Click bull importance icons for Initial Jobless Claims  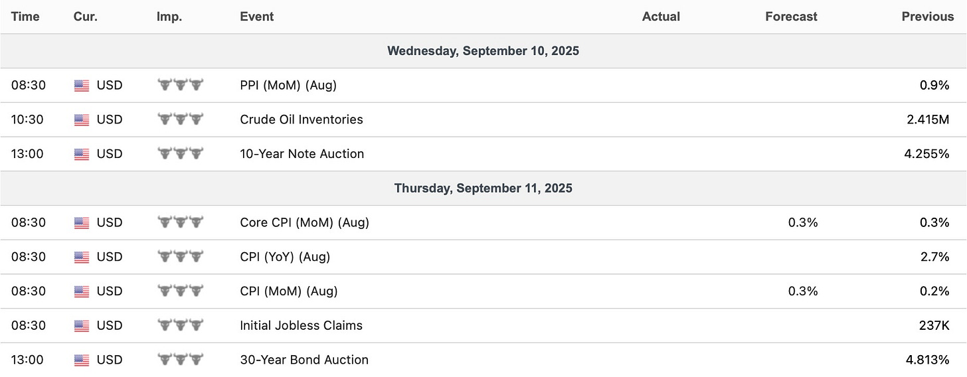click(x=181, y=325)
